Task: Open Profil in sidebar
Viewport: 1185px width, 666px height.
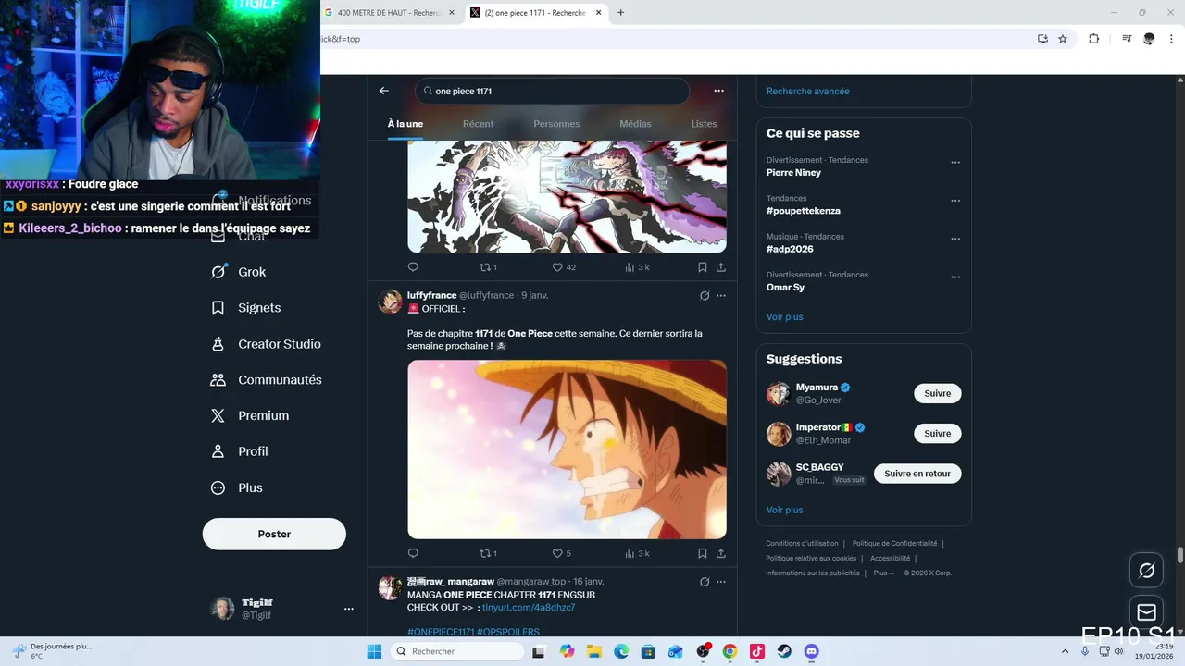Action: (239, 451)
